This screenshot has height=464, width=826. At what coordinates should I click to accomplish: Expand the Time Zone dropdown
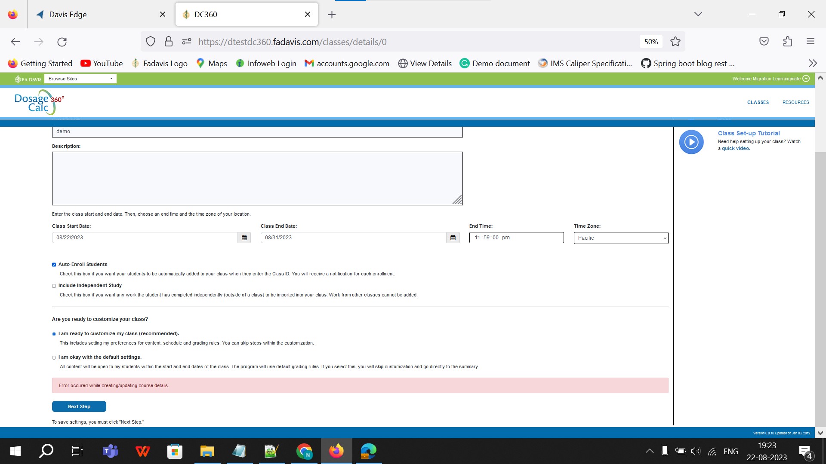click(621, 238)
